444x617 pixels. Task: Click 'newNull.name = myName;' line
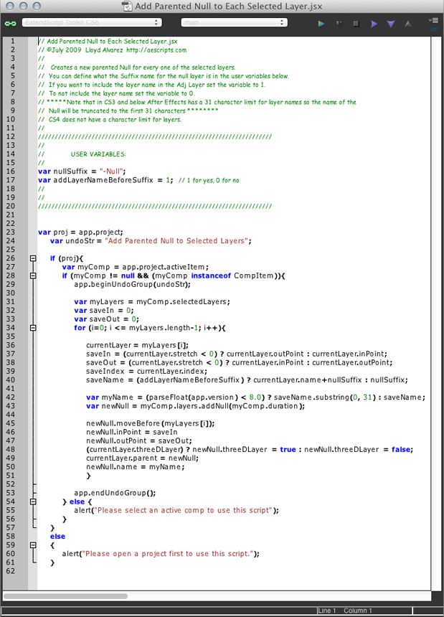coord(136,466)
